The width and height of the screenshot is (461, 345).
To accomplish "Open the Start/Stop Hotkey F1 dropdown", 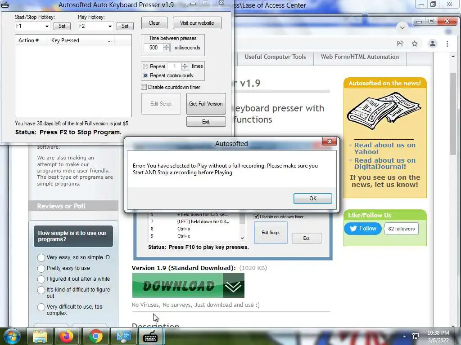I will tap(47, 26).
